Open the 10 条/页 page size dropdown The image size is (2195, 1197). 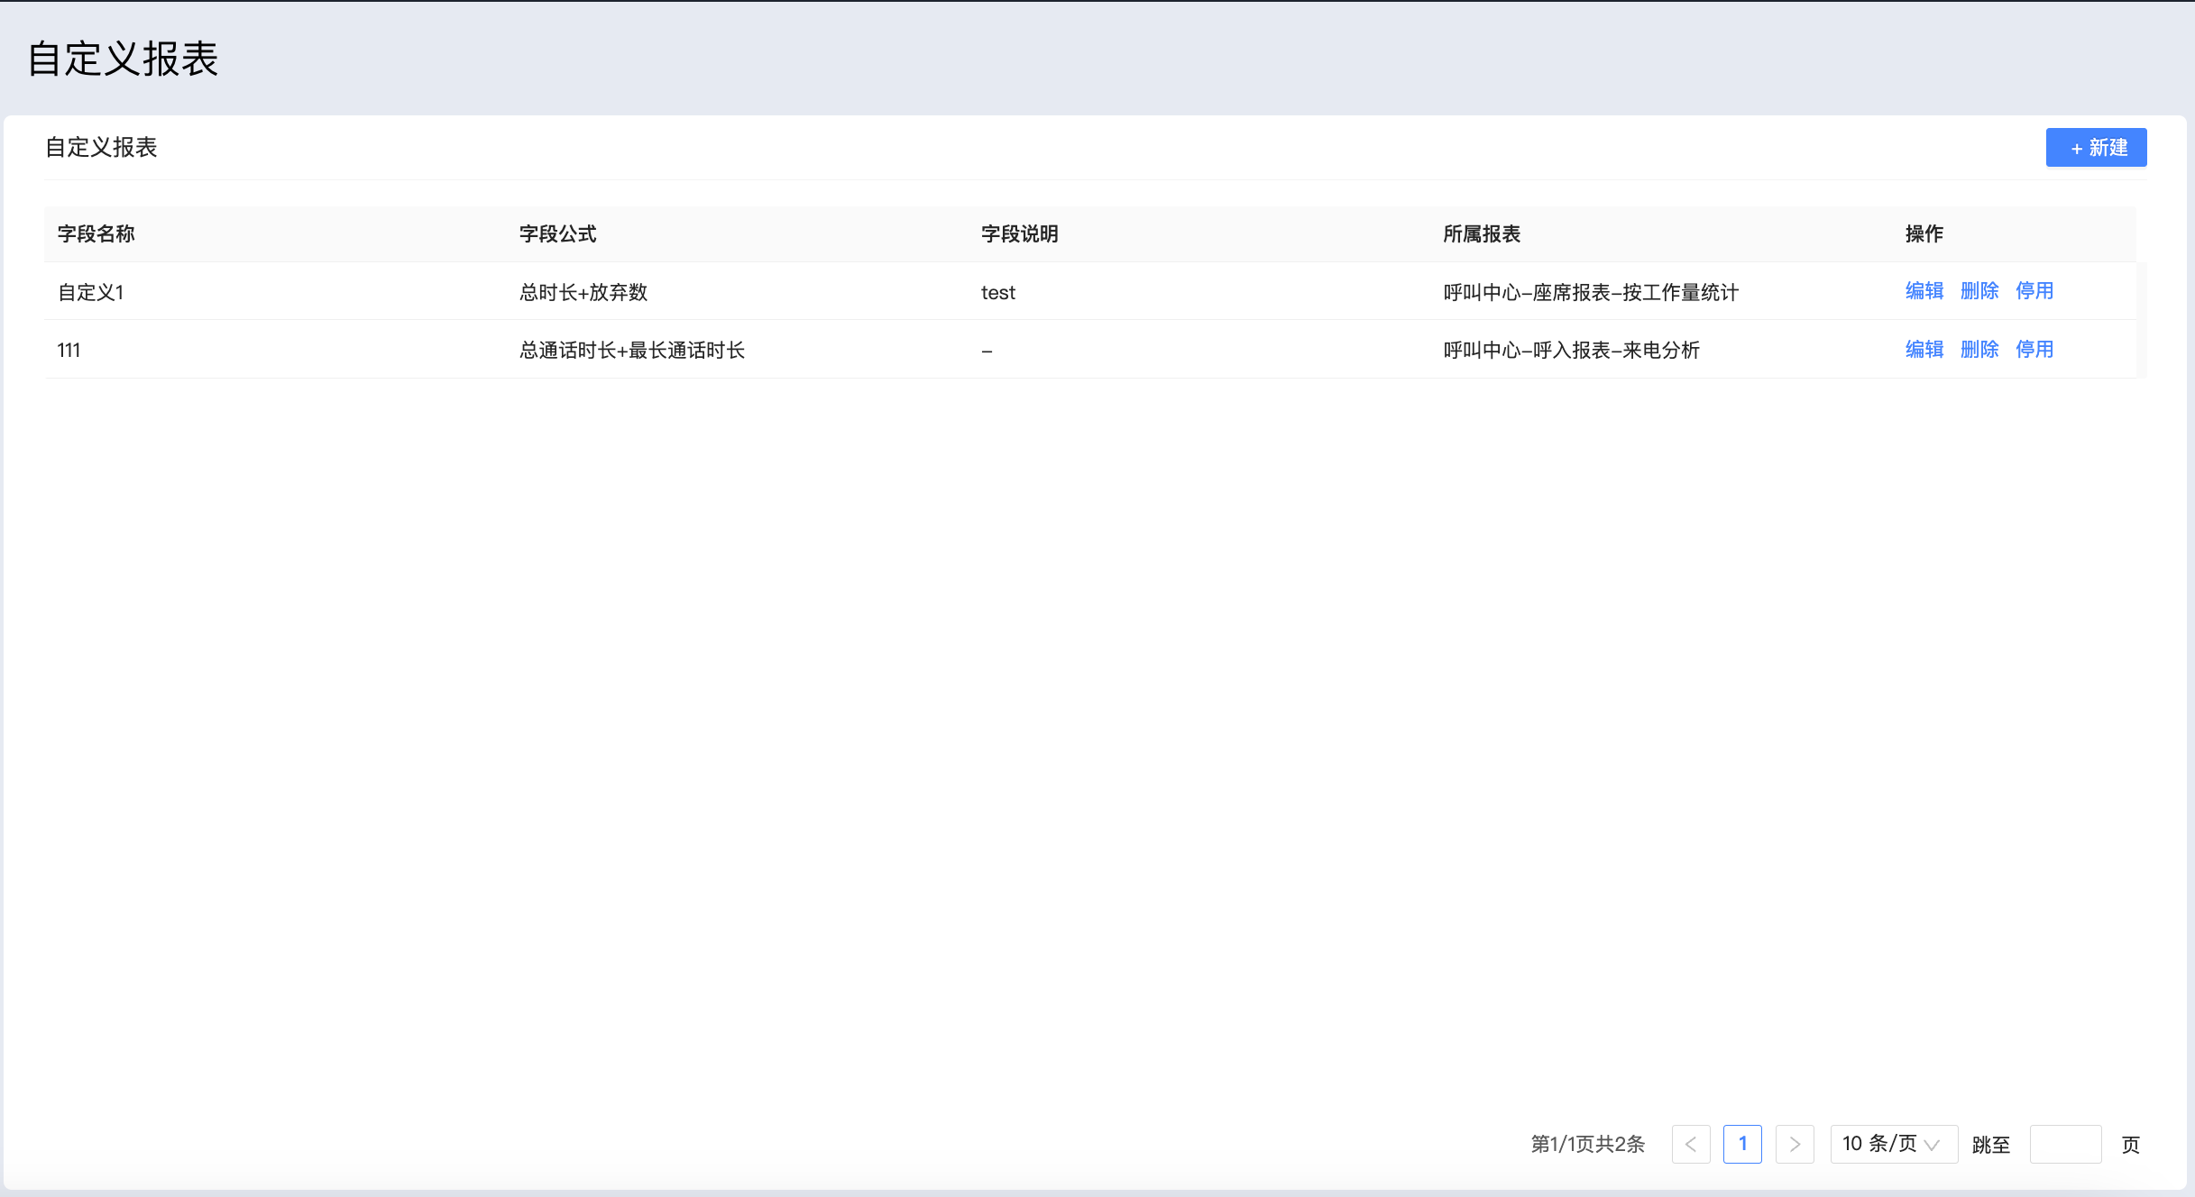click(1892, 1144)
